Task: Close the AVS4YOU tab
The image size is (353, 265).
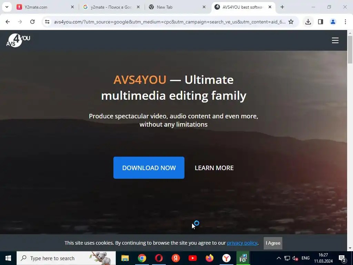Action: tap(270, 7)
